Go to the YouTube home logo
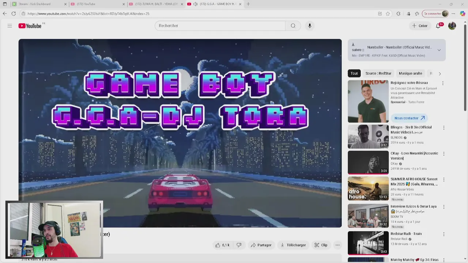This screenshot has width=468, height=263. point(30,26)
